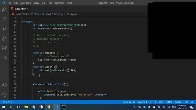The height and width of the screenshot is (110, 196).
Task: Open errors and warnings status indicator
Action: [7, 102]
